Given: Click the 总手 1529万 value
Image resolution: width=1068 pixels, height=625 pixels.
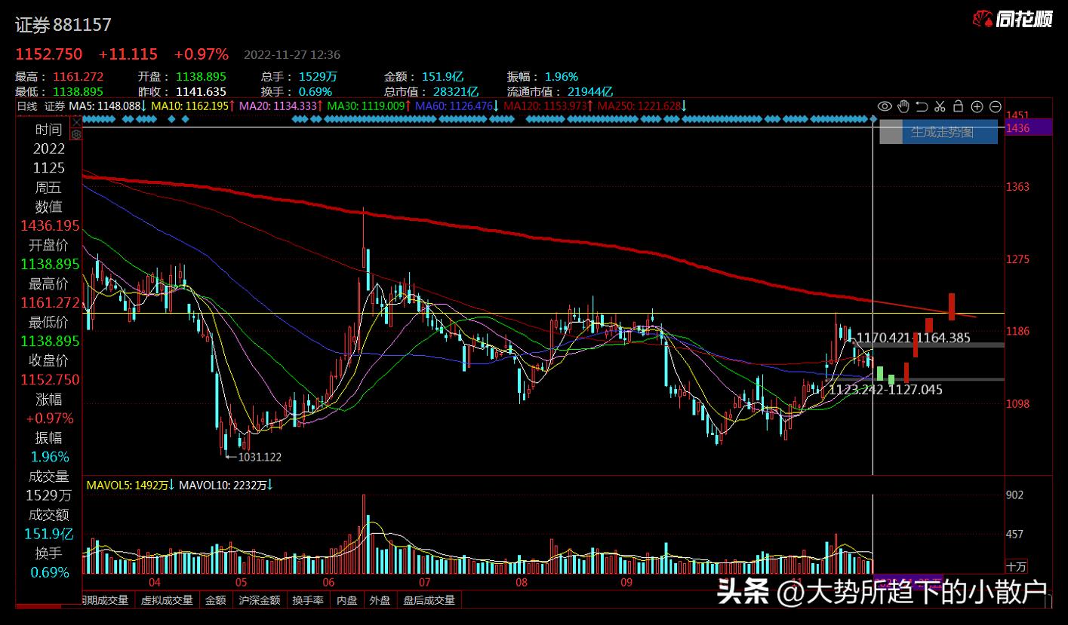Looking at the screenshot, I should pyautogui.click(x=318, y=77).
